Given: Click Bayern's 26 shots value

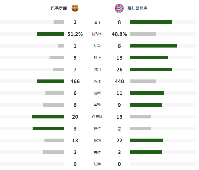Looking at the screenshot, I should point(119,70).
